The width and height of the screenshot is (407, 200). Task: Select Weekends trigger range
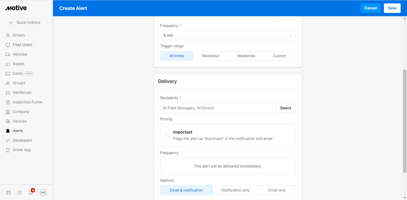pyautogui.click(x=246, y=56)
